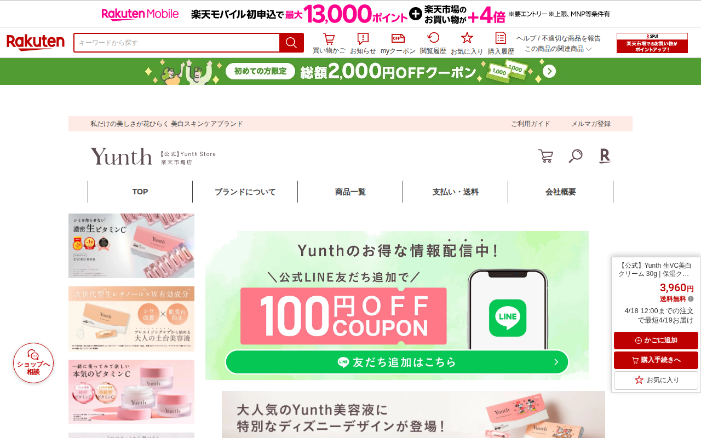The height and width of the screenshot is (438, 701).
Task: Open the お気に入り star icon in header
Action: pyautogui.click(x=467, y=43)
